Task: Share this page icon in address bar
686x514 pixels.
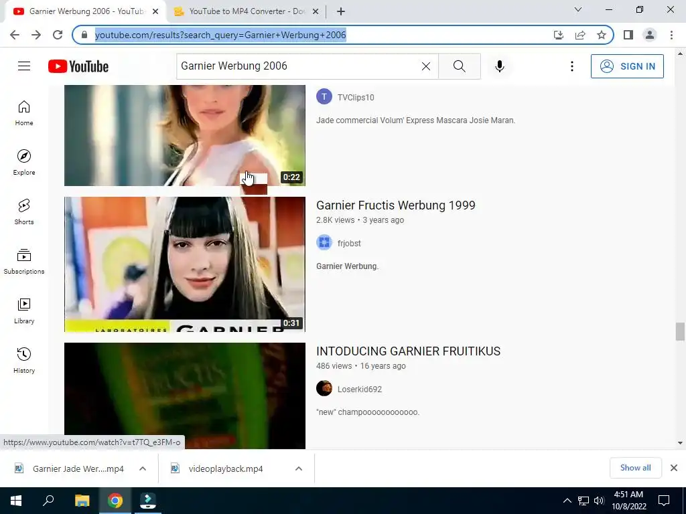Action: pyautogui.click(x=580, y=35)
